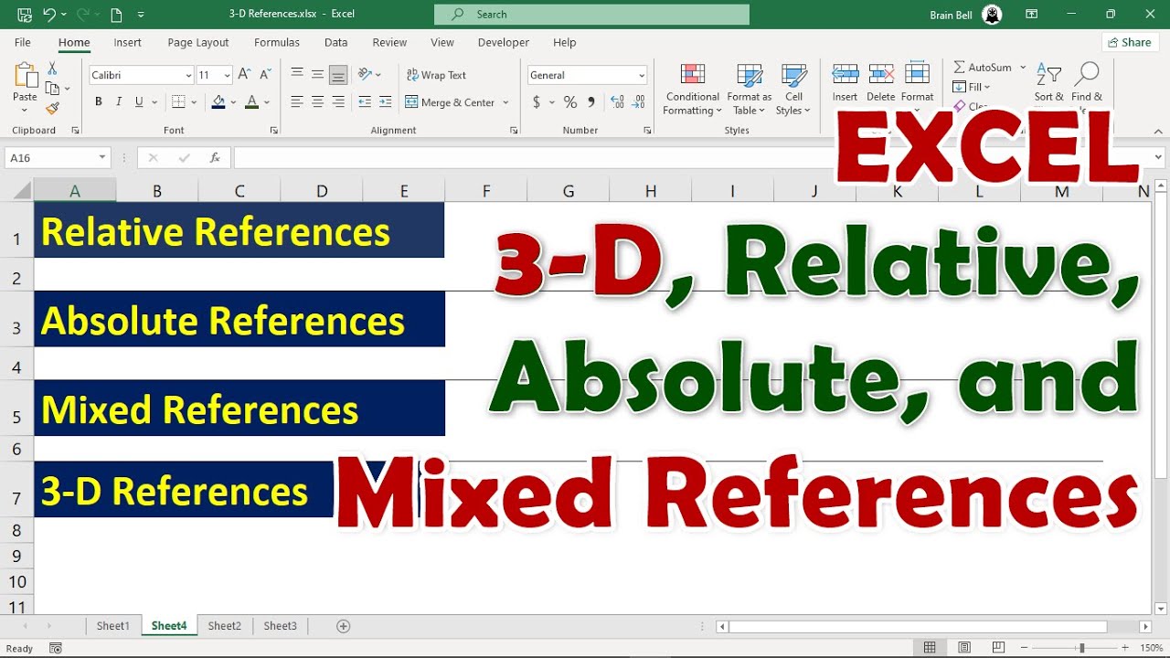
Task: Click the Share button
Action: [1130, 42]
